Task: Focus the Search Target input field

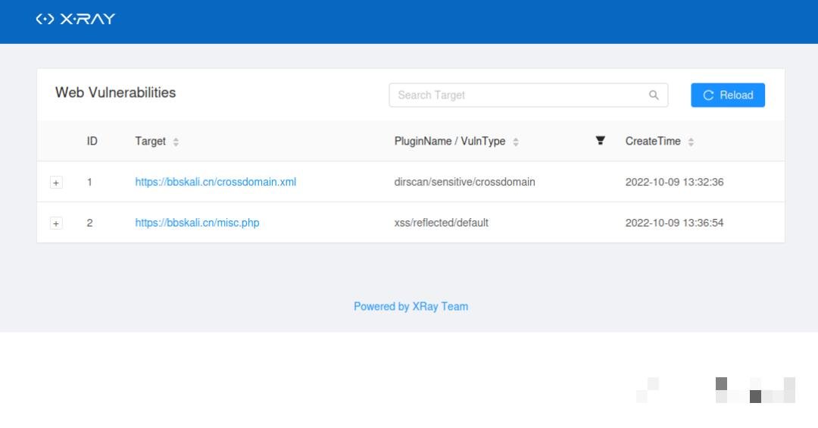Action: pos(529,95)
